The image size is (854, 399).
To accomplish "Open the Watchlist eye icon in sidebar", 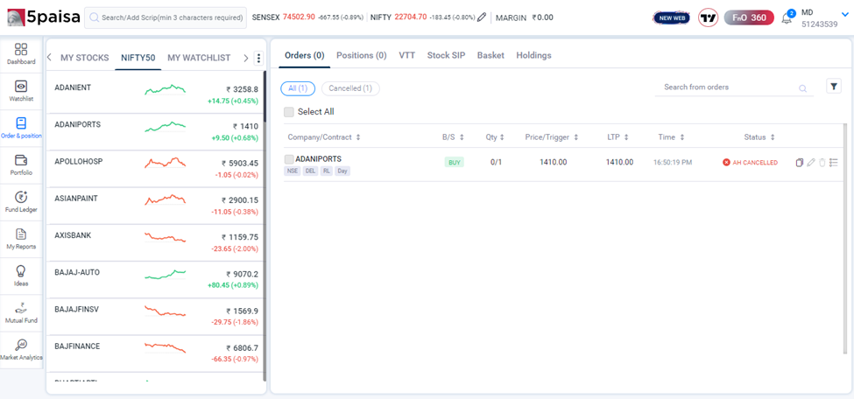I will pos(21,86).
